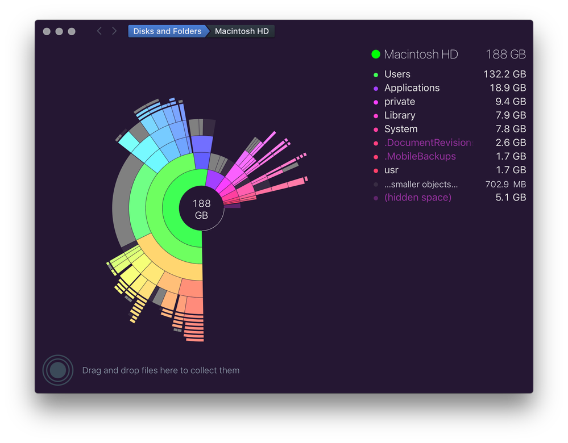Viewport: 568px width, 443px height.
Task: Close the window with the first traffic-light button
Action: [x=47, y=31]
